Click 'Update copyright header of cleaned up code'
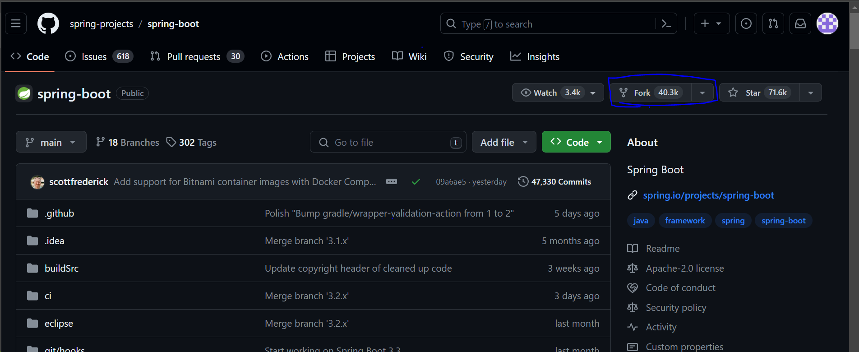 click(x=358, y=268)
